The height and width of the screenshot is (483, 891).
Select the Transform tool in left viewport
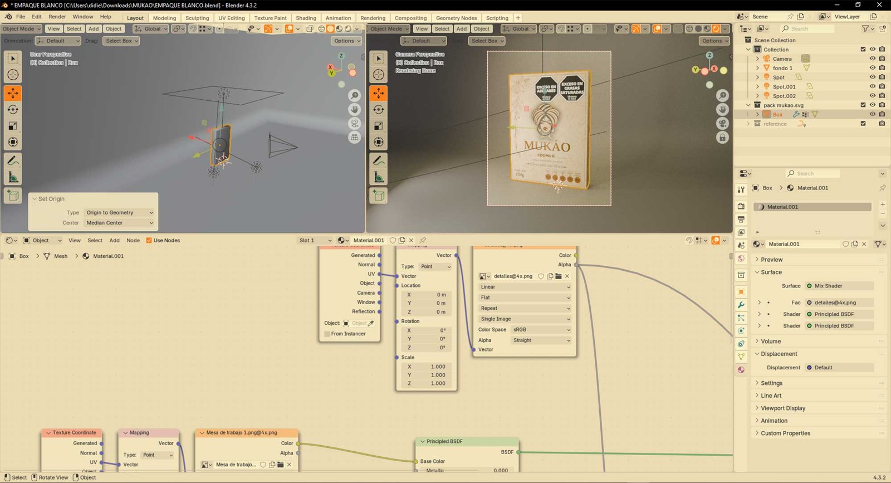(x=13, y=142)
